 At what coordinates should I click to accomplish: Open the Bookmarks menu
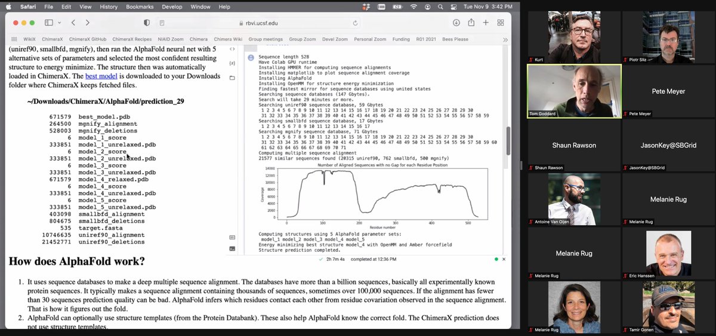[x=140, y=7]
